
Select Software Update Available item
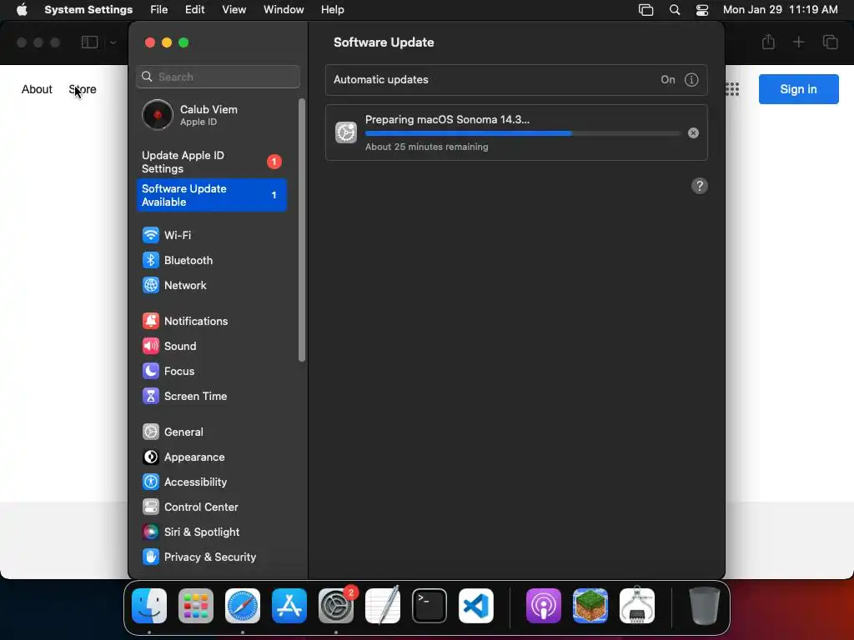click(211, 195)
